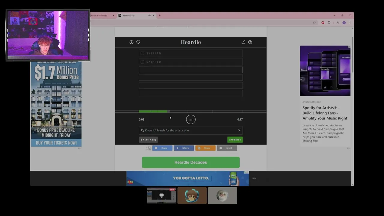Open the browser profile avatar
This screenshot has height=216, width=384.
coord(344,22)
